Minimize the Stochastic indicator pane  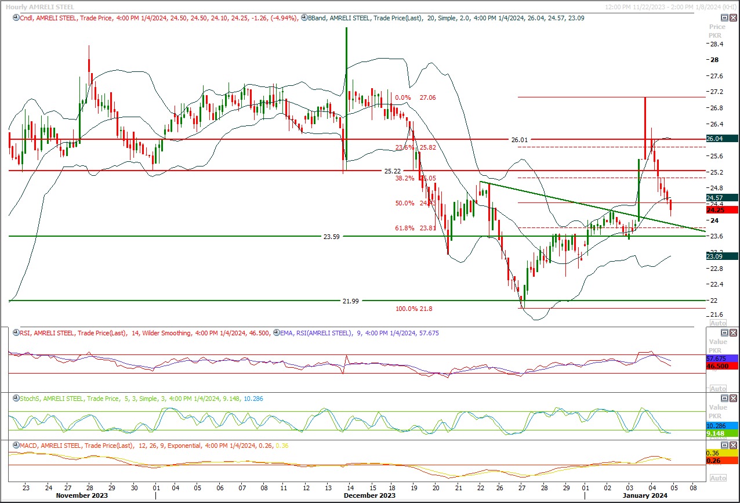[x=724, y=398]
